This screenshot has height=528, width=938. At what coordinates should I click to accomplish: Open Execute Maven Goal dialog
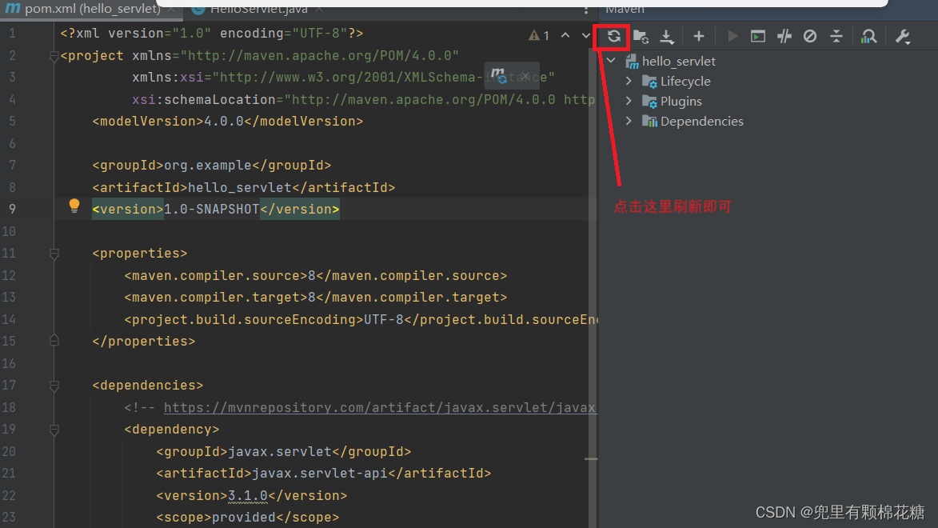[758, 37]
